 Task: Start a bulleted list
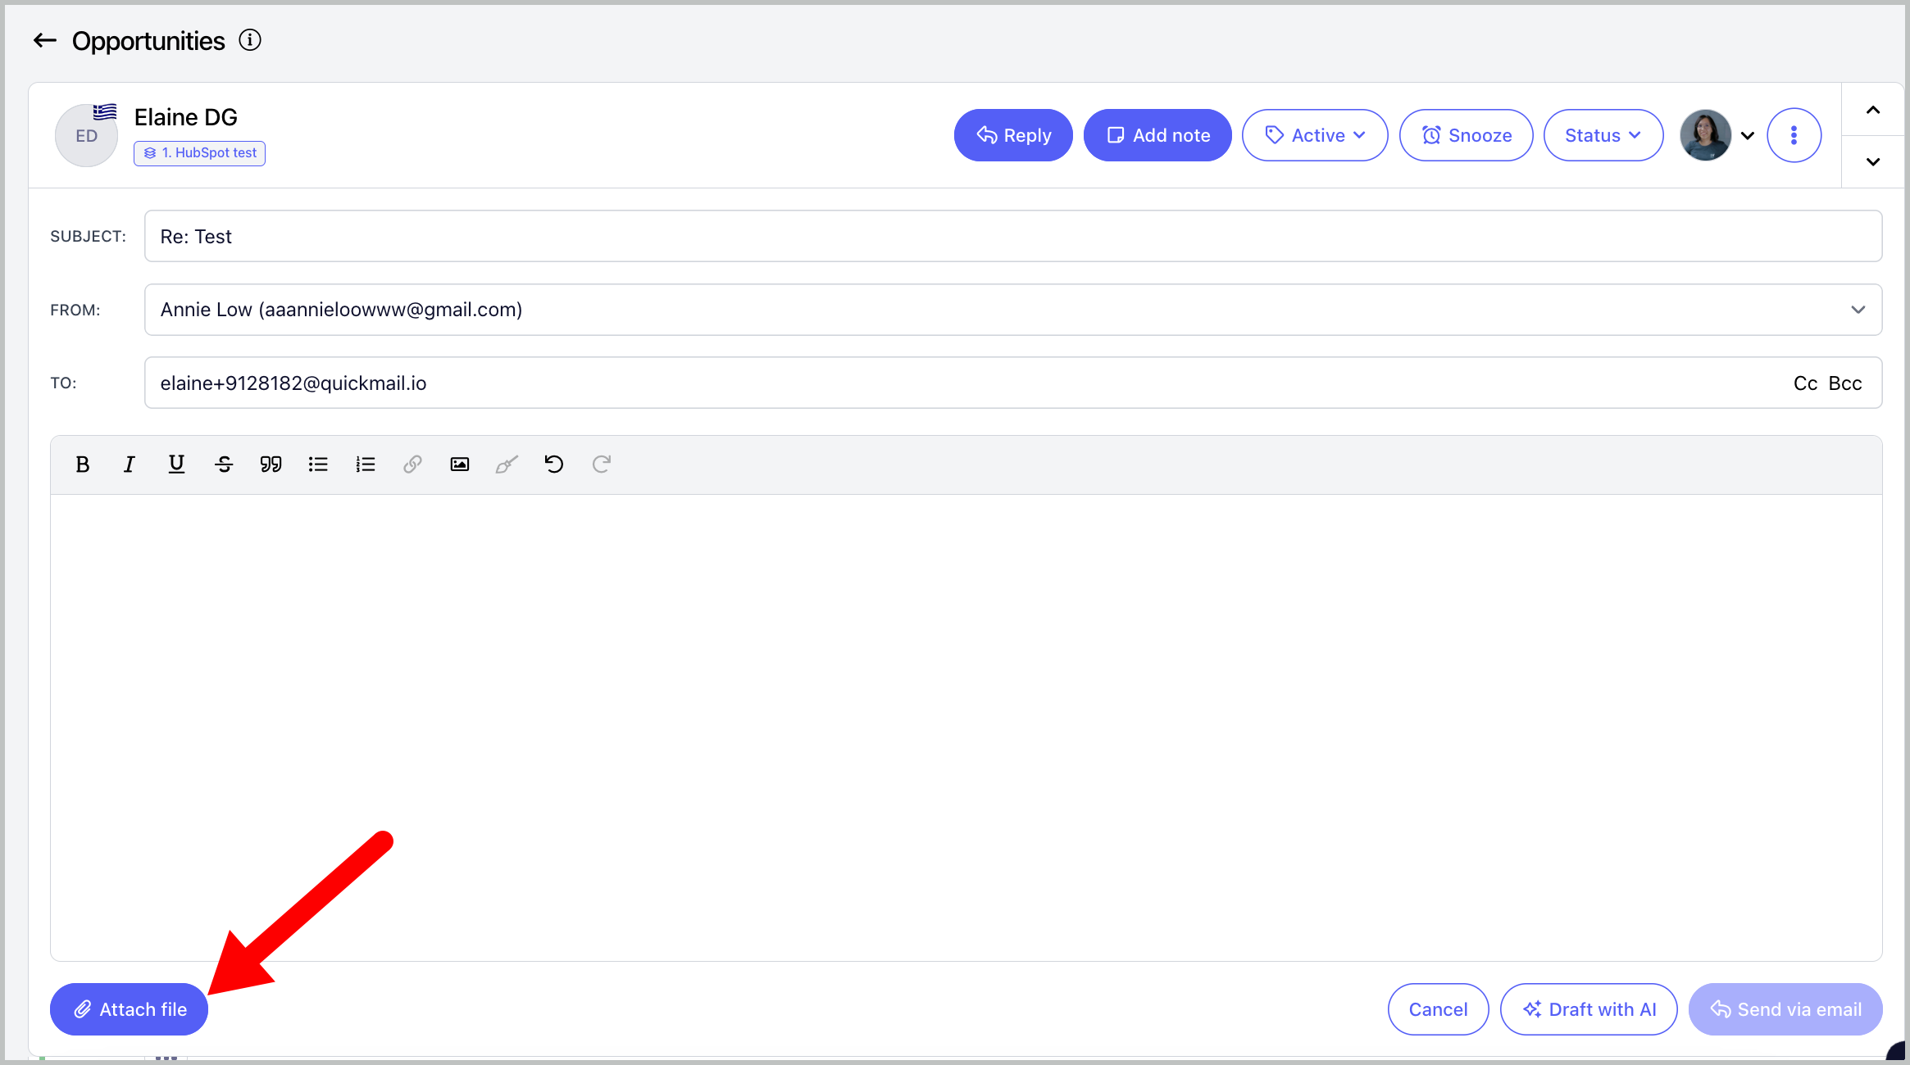[x=318, y=465]
